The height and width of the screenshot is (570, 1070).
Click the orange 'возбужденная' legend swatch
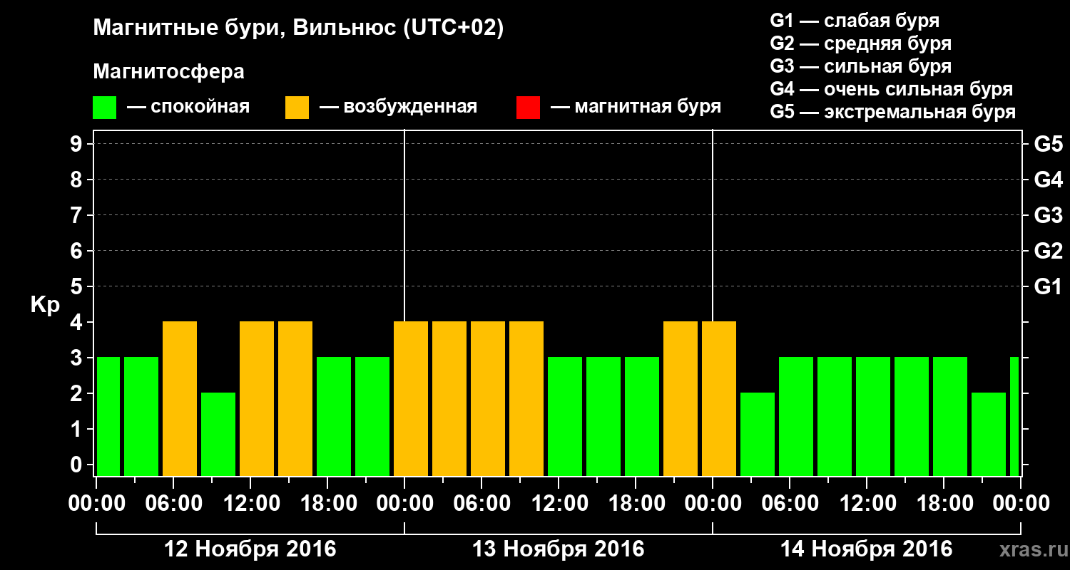[297, 108]
